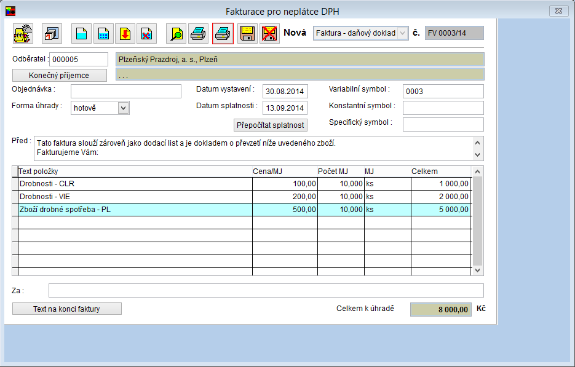Click the total cell 1 000,00
Image resolution: width=575 pixels, height=367 pixels.
441,184
